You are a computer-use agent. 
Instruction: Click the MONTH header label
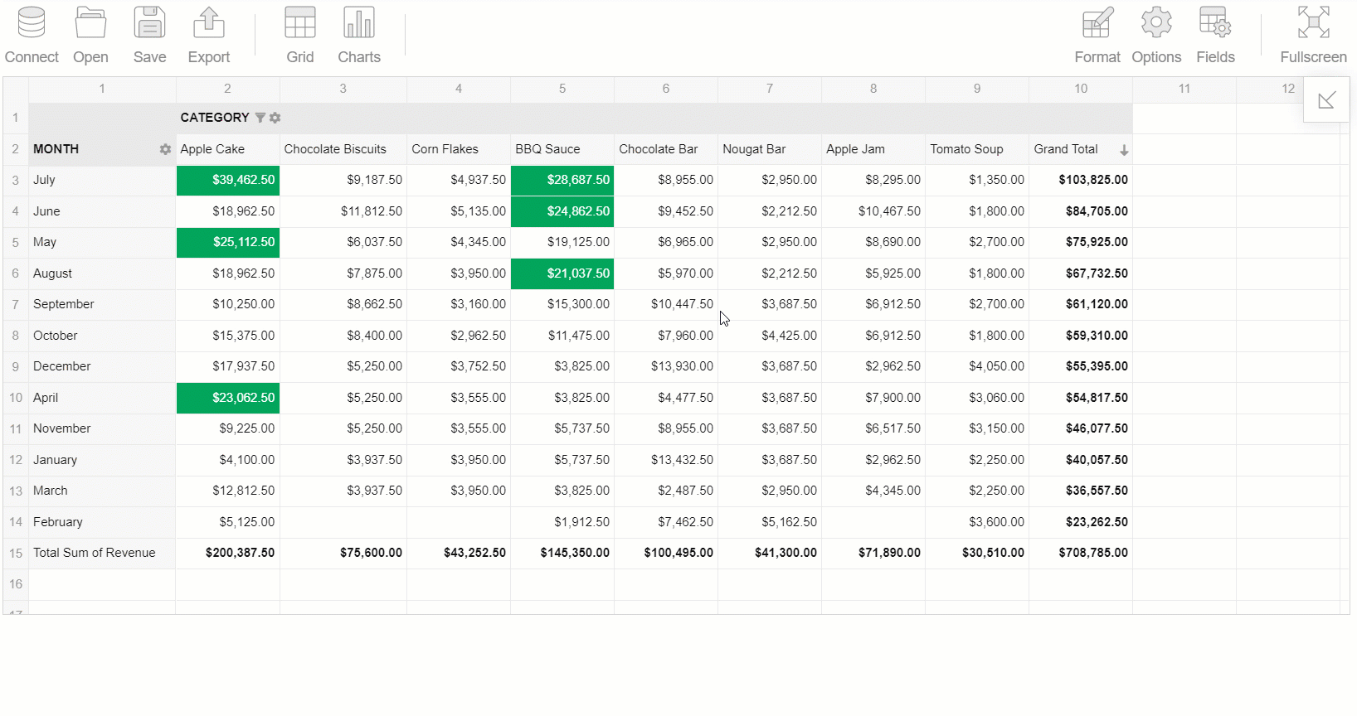pyautogui.click(x=56, y=149)
